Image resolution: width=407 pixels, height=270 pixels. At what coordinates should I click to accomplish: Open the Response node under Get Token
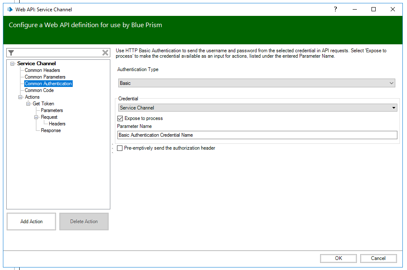(x=51, y=130)
